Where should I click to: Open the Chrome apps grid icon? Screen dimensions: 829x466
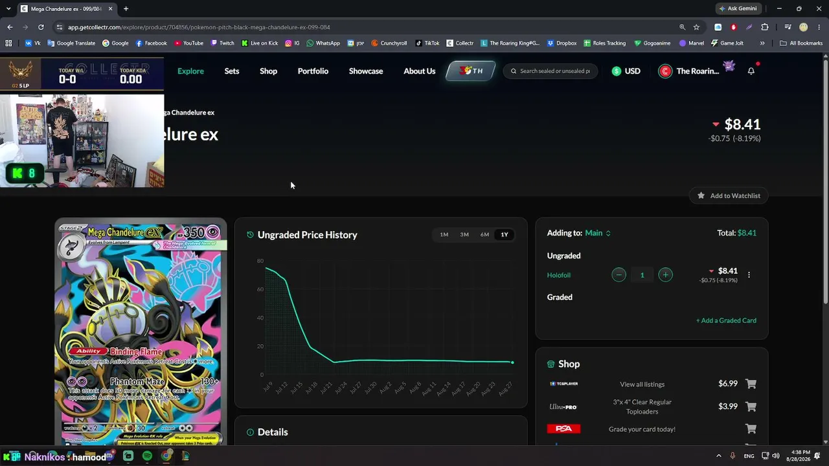point(8,43)
